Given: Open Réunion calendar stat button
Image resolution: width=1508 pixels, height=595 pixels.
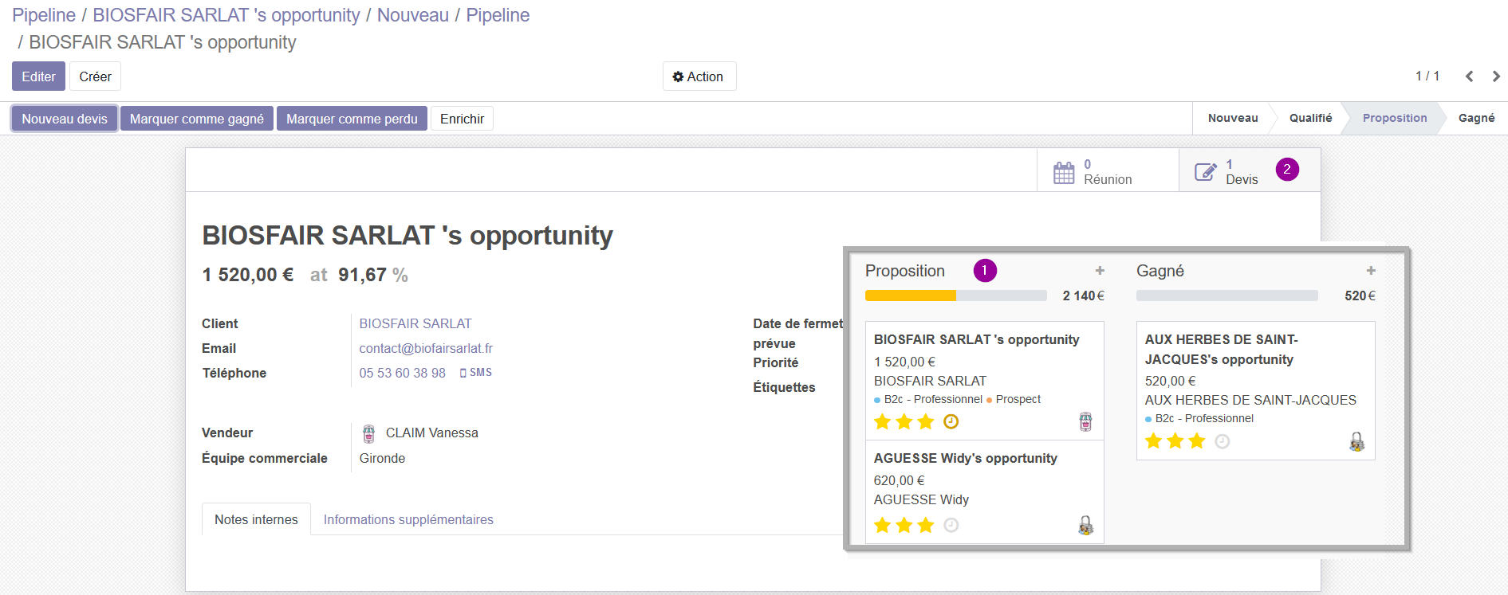Looking at the screenshot, I should 1108,170.
